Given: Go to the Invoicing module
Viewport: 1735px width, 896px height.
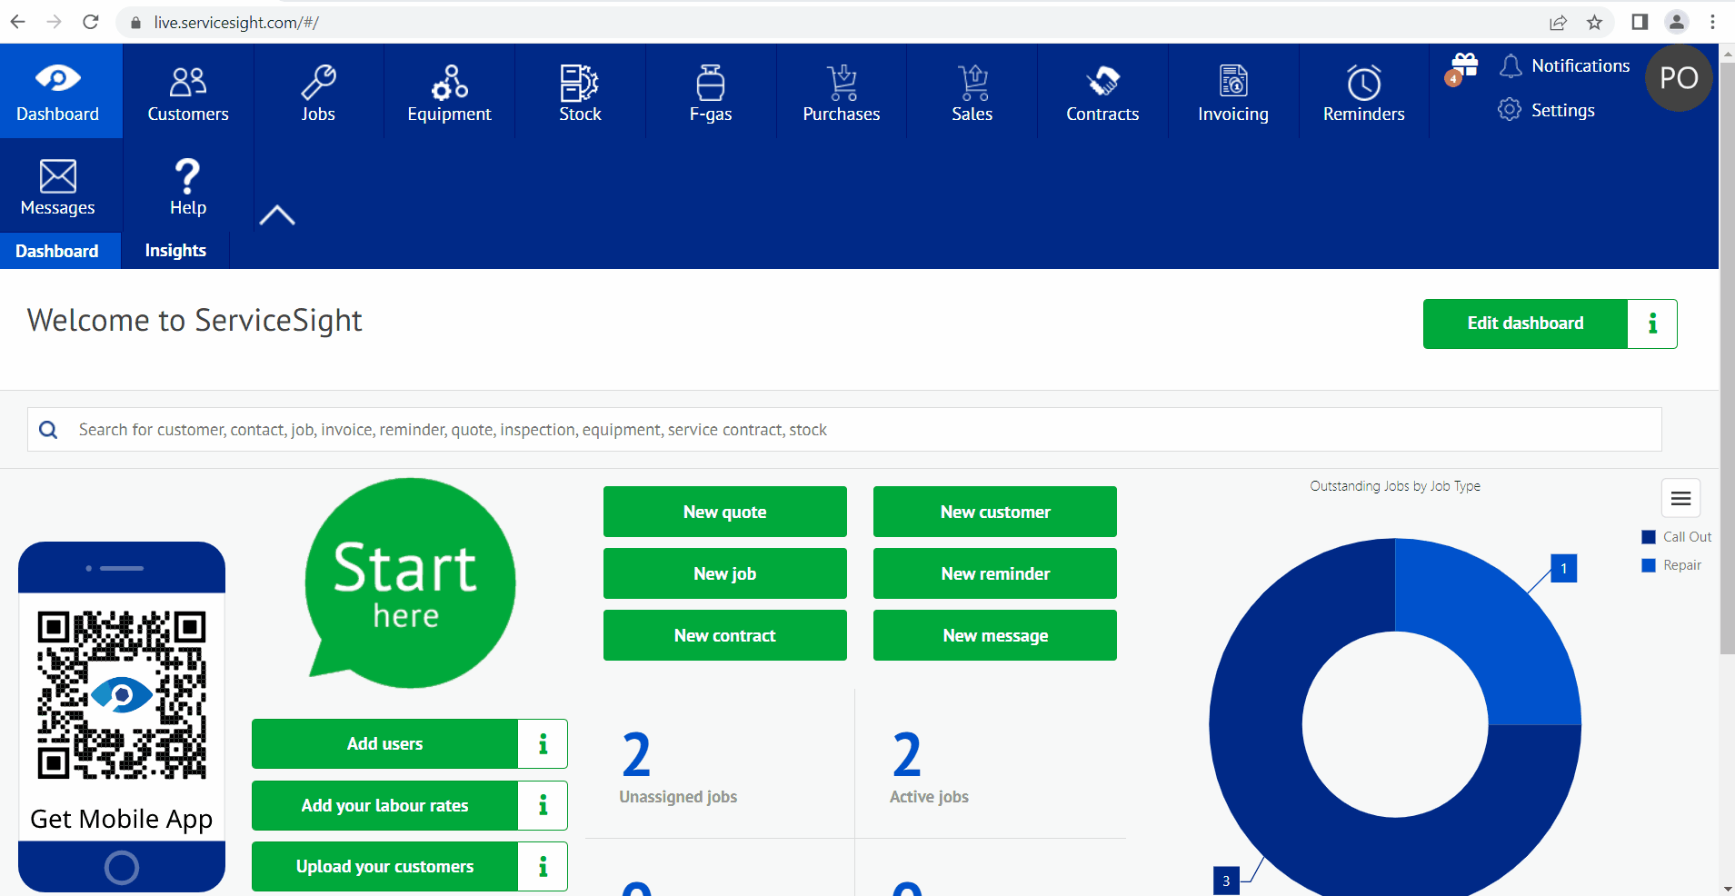Looking at the screenshot, I should 1233,91.
